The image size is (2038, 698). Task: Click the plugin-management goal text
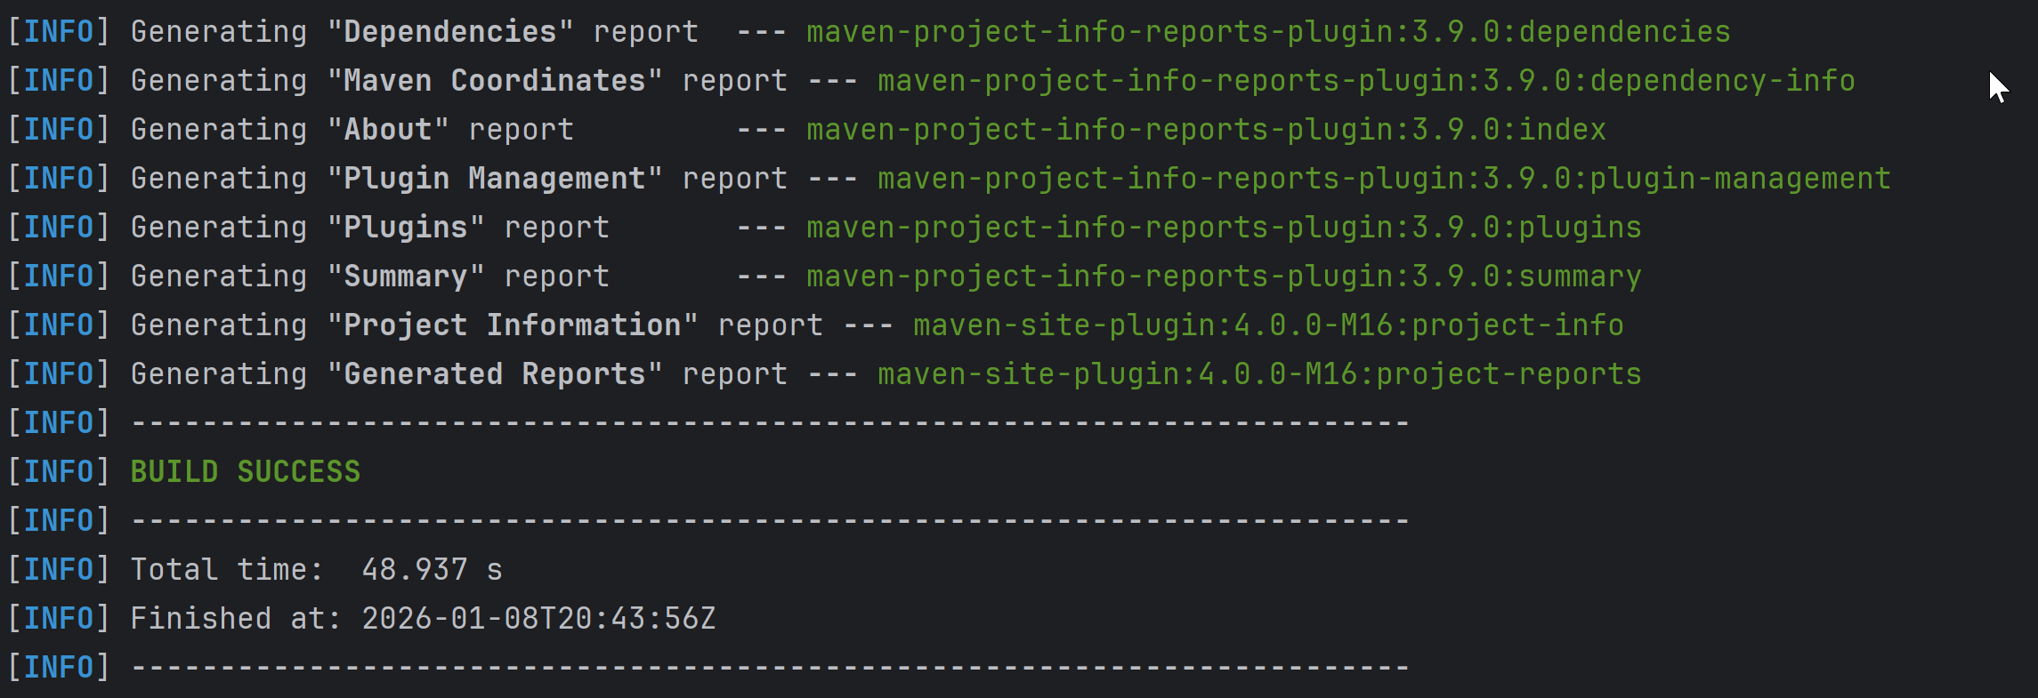pyautogui.click(x=1384, y=179)
